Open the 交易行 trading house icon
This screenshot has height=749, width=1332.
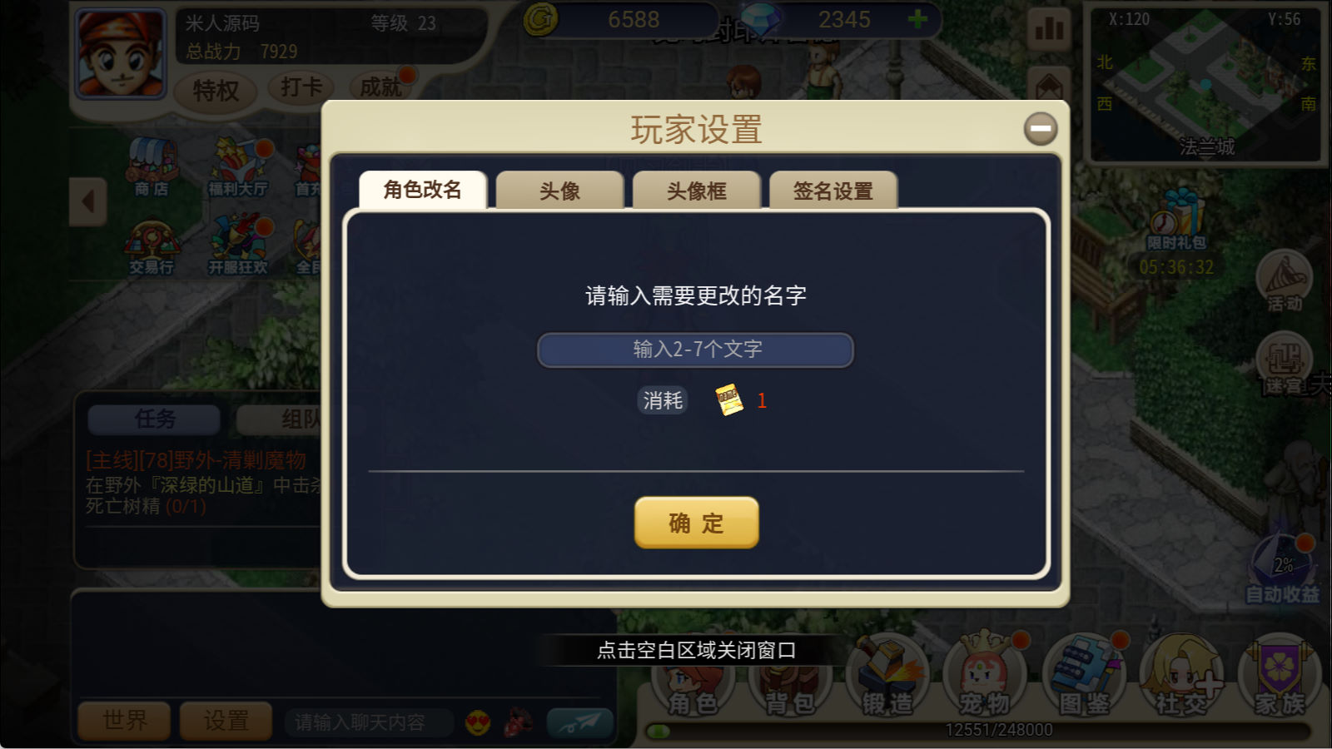[152, 246]
